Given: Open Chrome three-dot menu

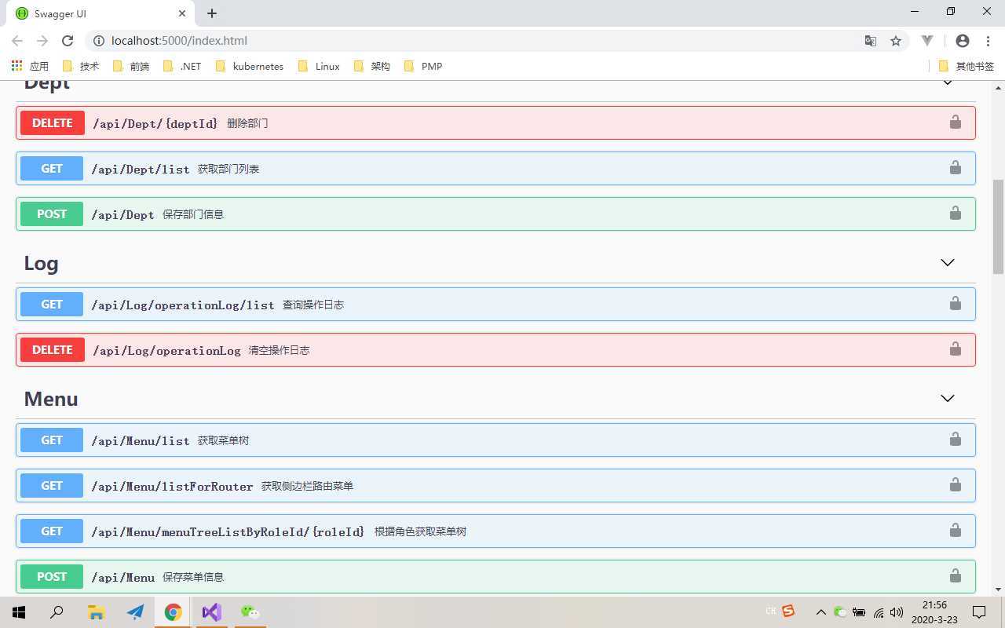Looking at the screenshot, I should [x=988, y=41].
